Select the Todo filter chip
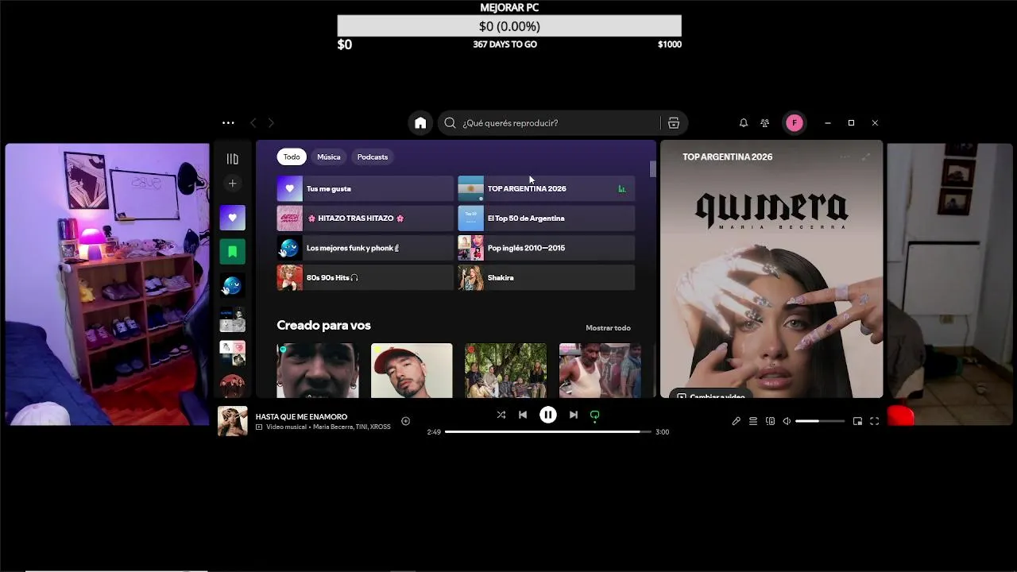 click(292, 157)
